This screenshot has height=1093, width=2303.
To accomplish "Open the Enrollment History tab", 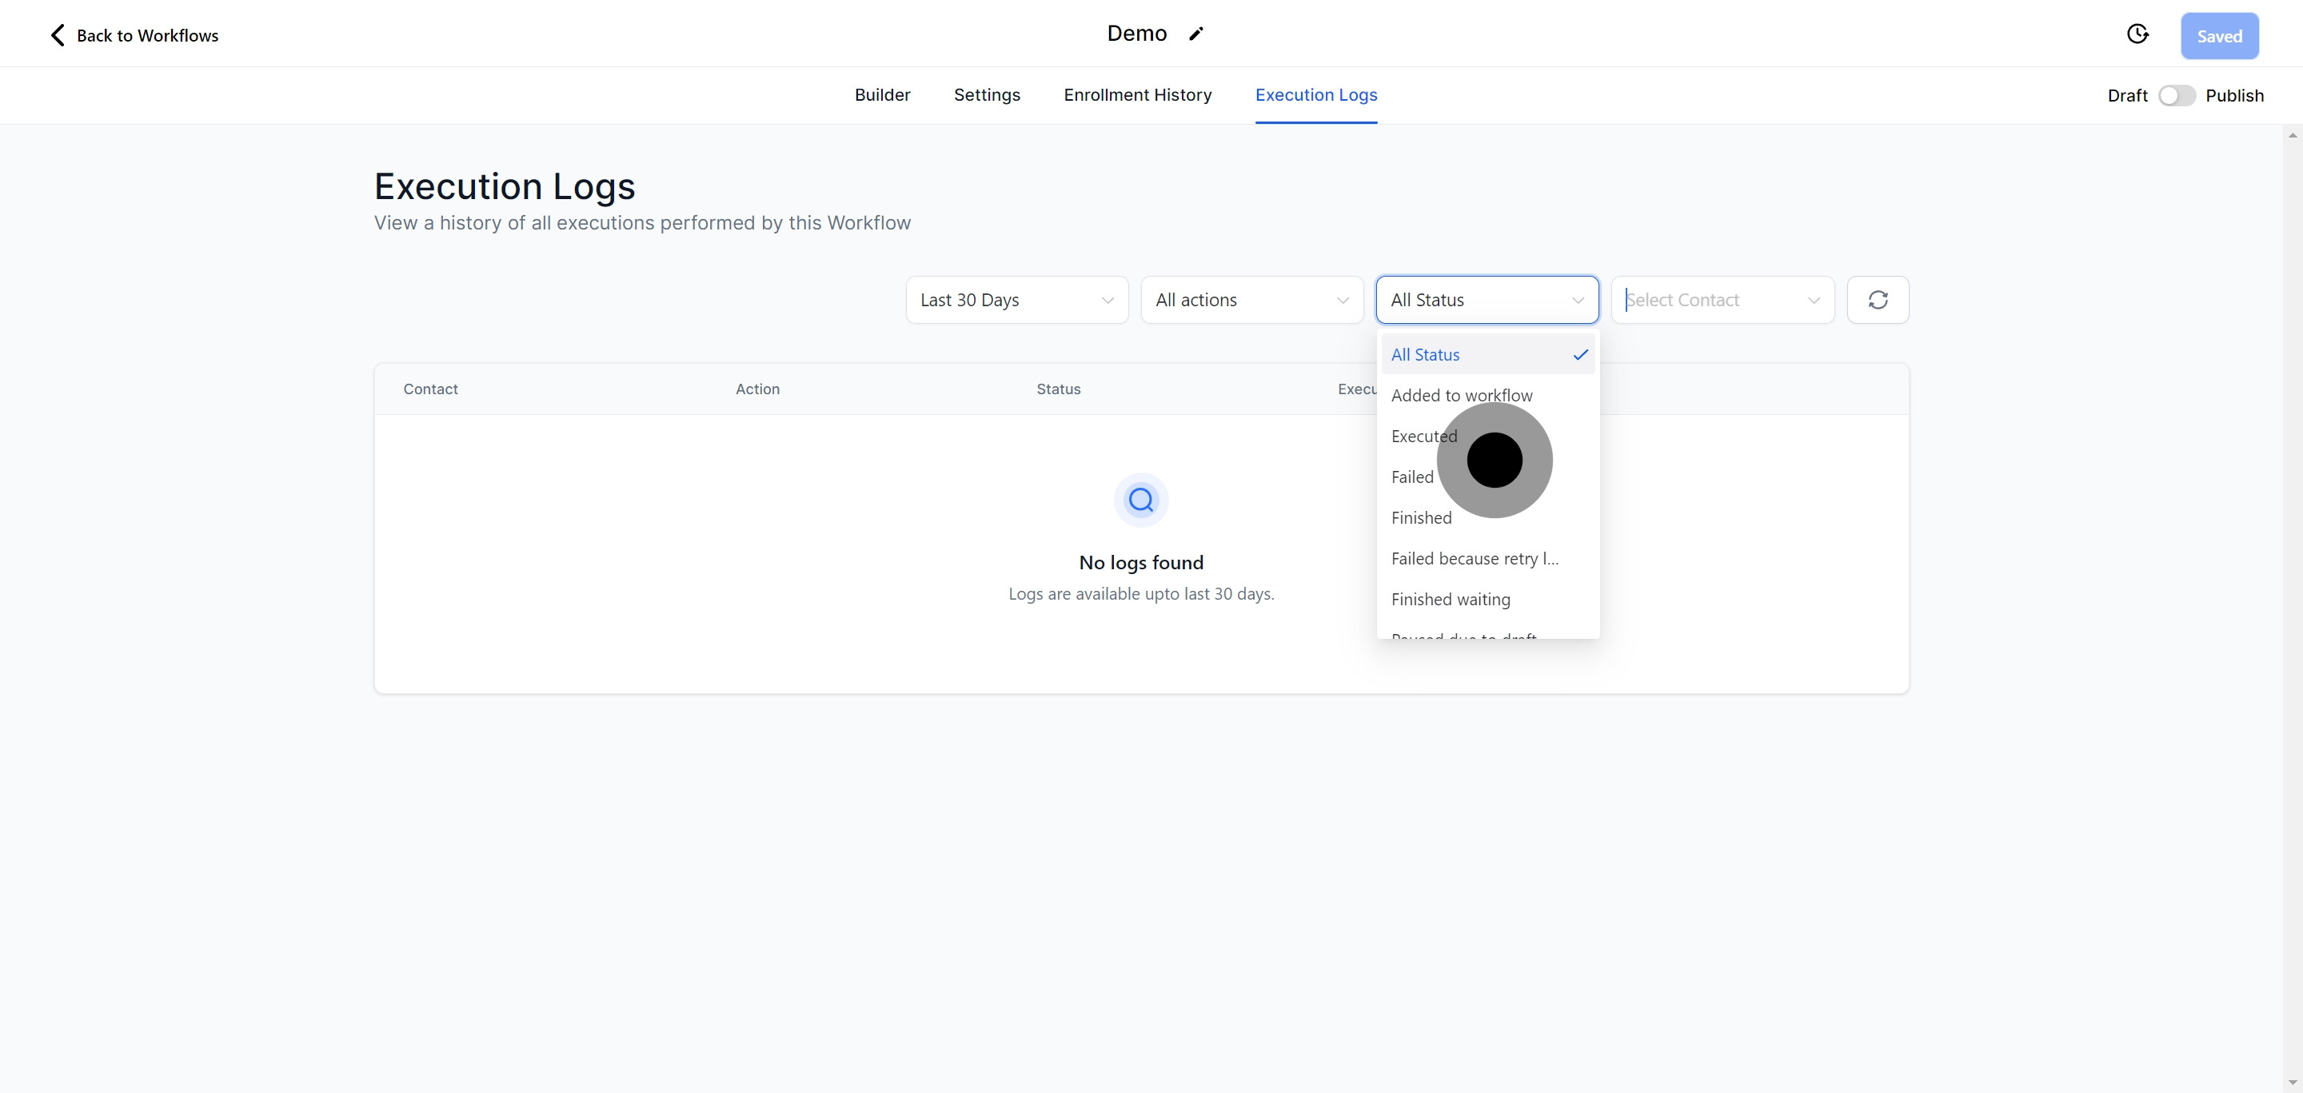I will tap(1137, 94).
